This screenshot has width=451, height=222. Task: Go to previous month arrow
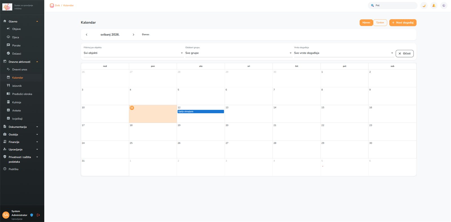click(87, 35)
